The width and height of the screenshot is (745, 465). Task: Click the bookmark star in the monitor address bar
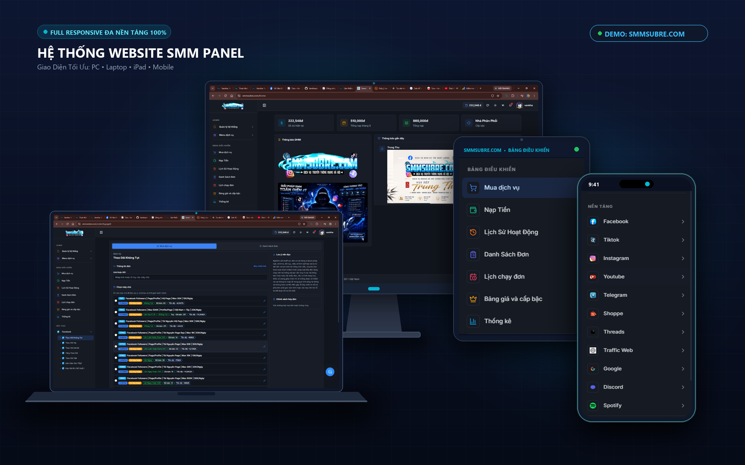498,96
